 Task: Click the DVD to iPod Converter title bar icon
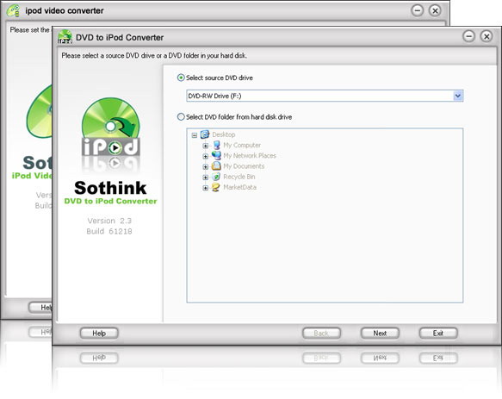point(65,37)
